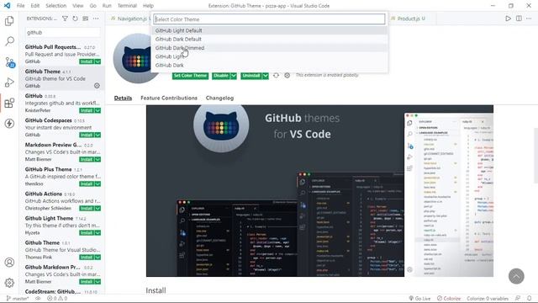
Task: Click the feedback icon in status bar
Action: coord(518,299)
